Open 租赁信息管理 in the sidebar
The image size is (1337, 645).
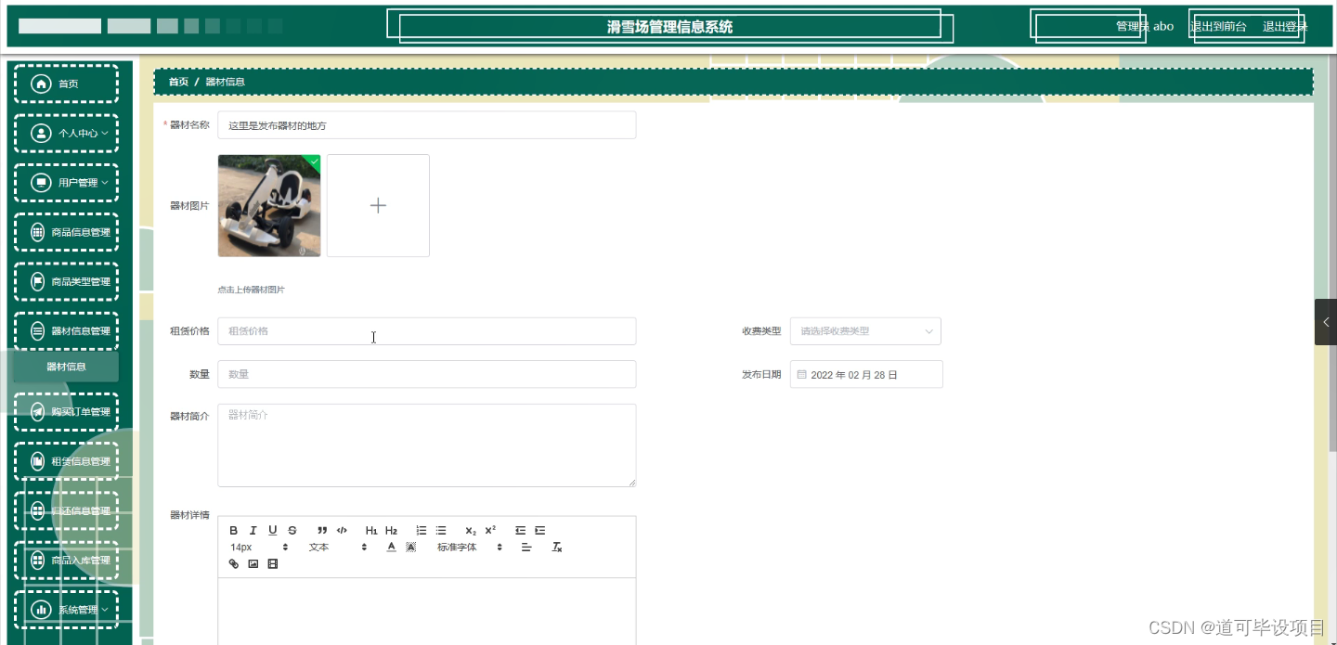pos(66,461)
